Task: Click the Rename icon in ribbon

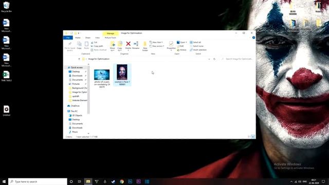Action: [x=136, y=44]
